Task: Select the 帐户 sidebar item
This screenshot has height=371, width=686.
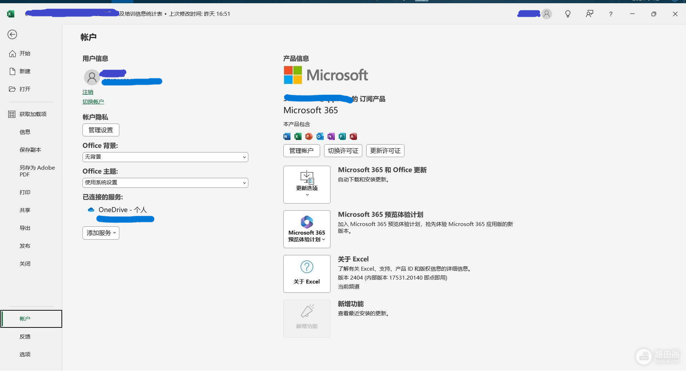Action: tap(31, 319)
